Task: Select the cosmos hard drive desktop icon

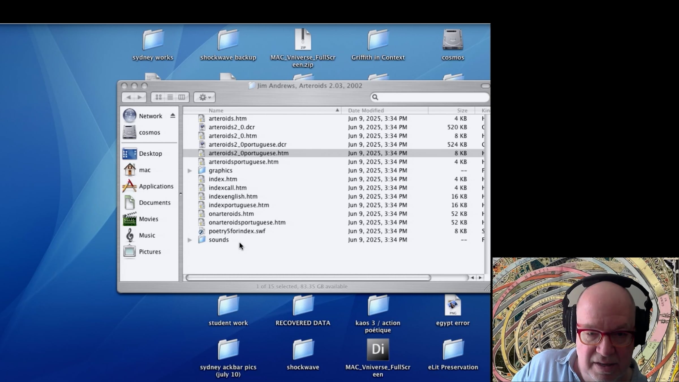Action: coord(453,40)
